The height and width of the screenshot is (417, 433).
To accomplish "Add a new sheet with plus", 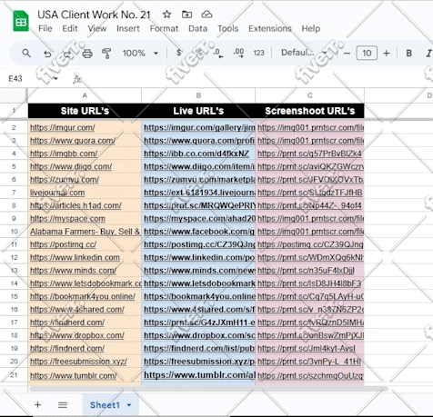I will 37,404.
